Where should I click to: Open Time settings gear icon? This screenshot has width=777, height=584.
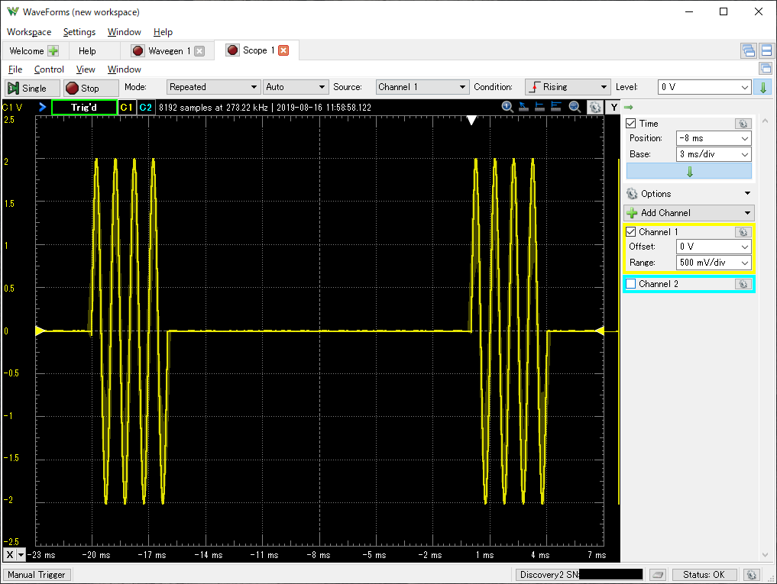(x=743, y=124)
